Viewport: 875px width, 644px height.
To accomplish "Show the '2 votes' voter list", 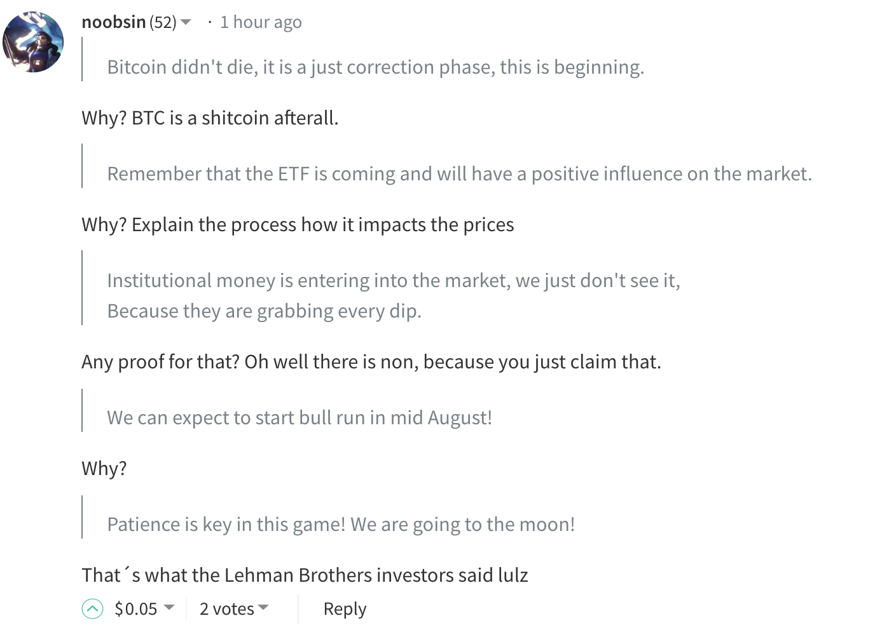I will (x=226, y=609).
